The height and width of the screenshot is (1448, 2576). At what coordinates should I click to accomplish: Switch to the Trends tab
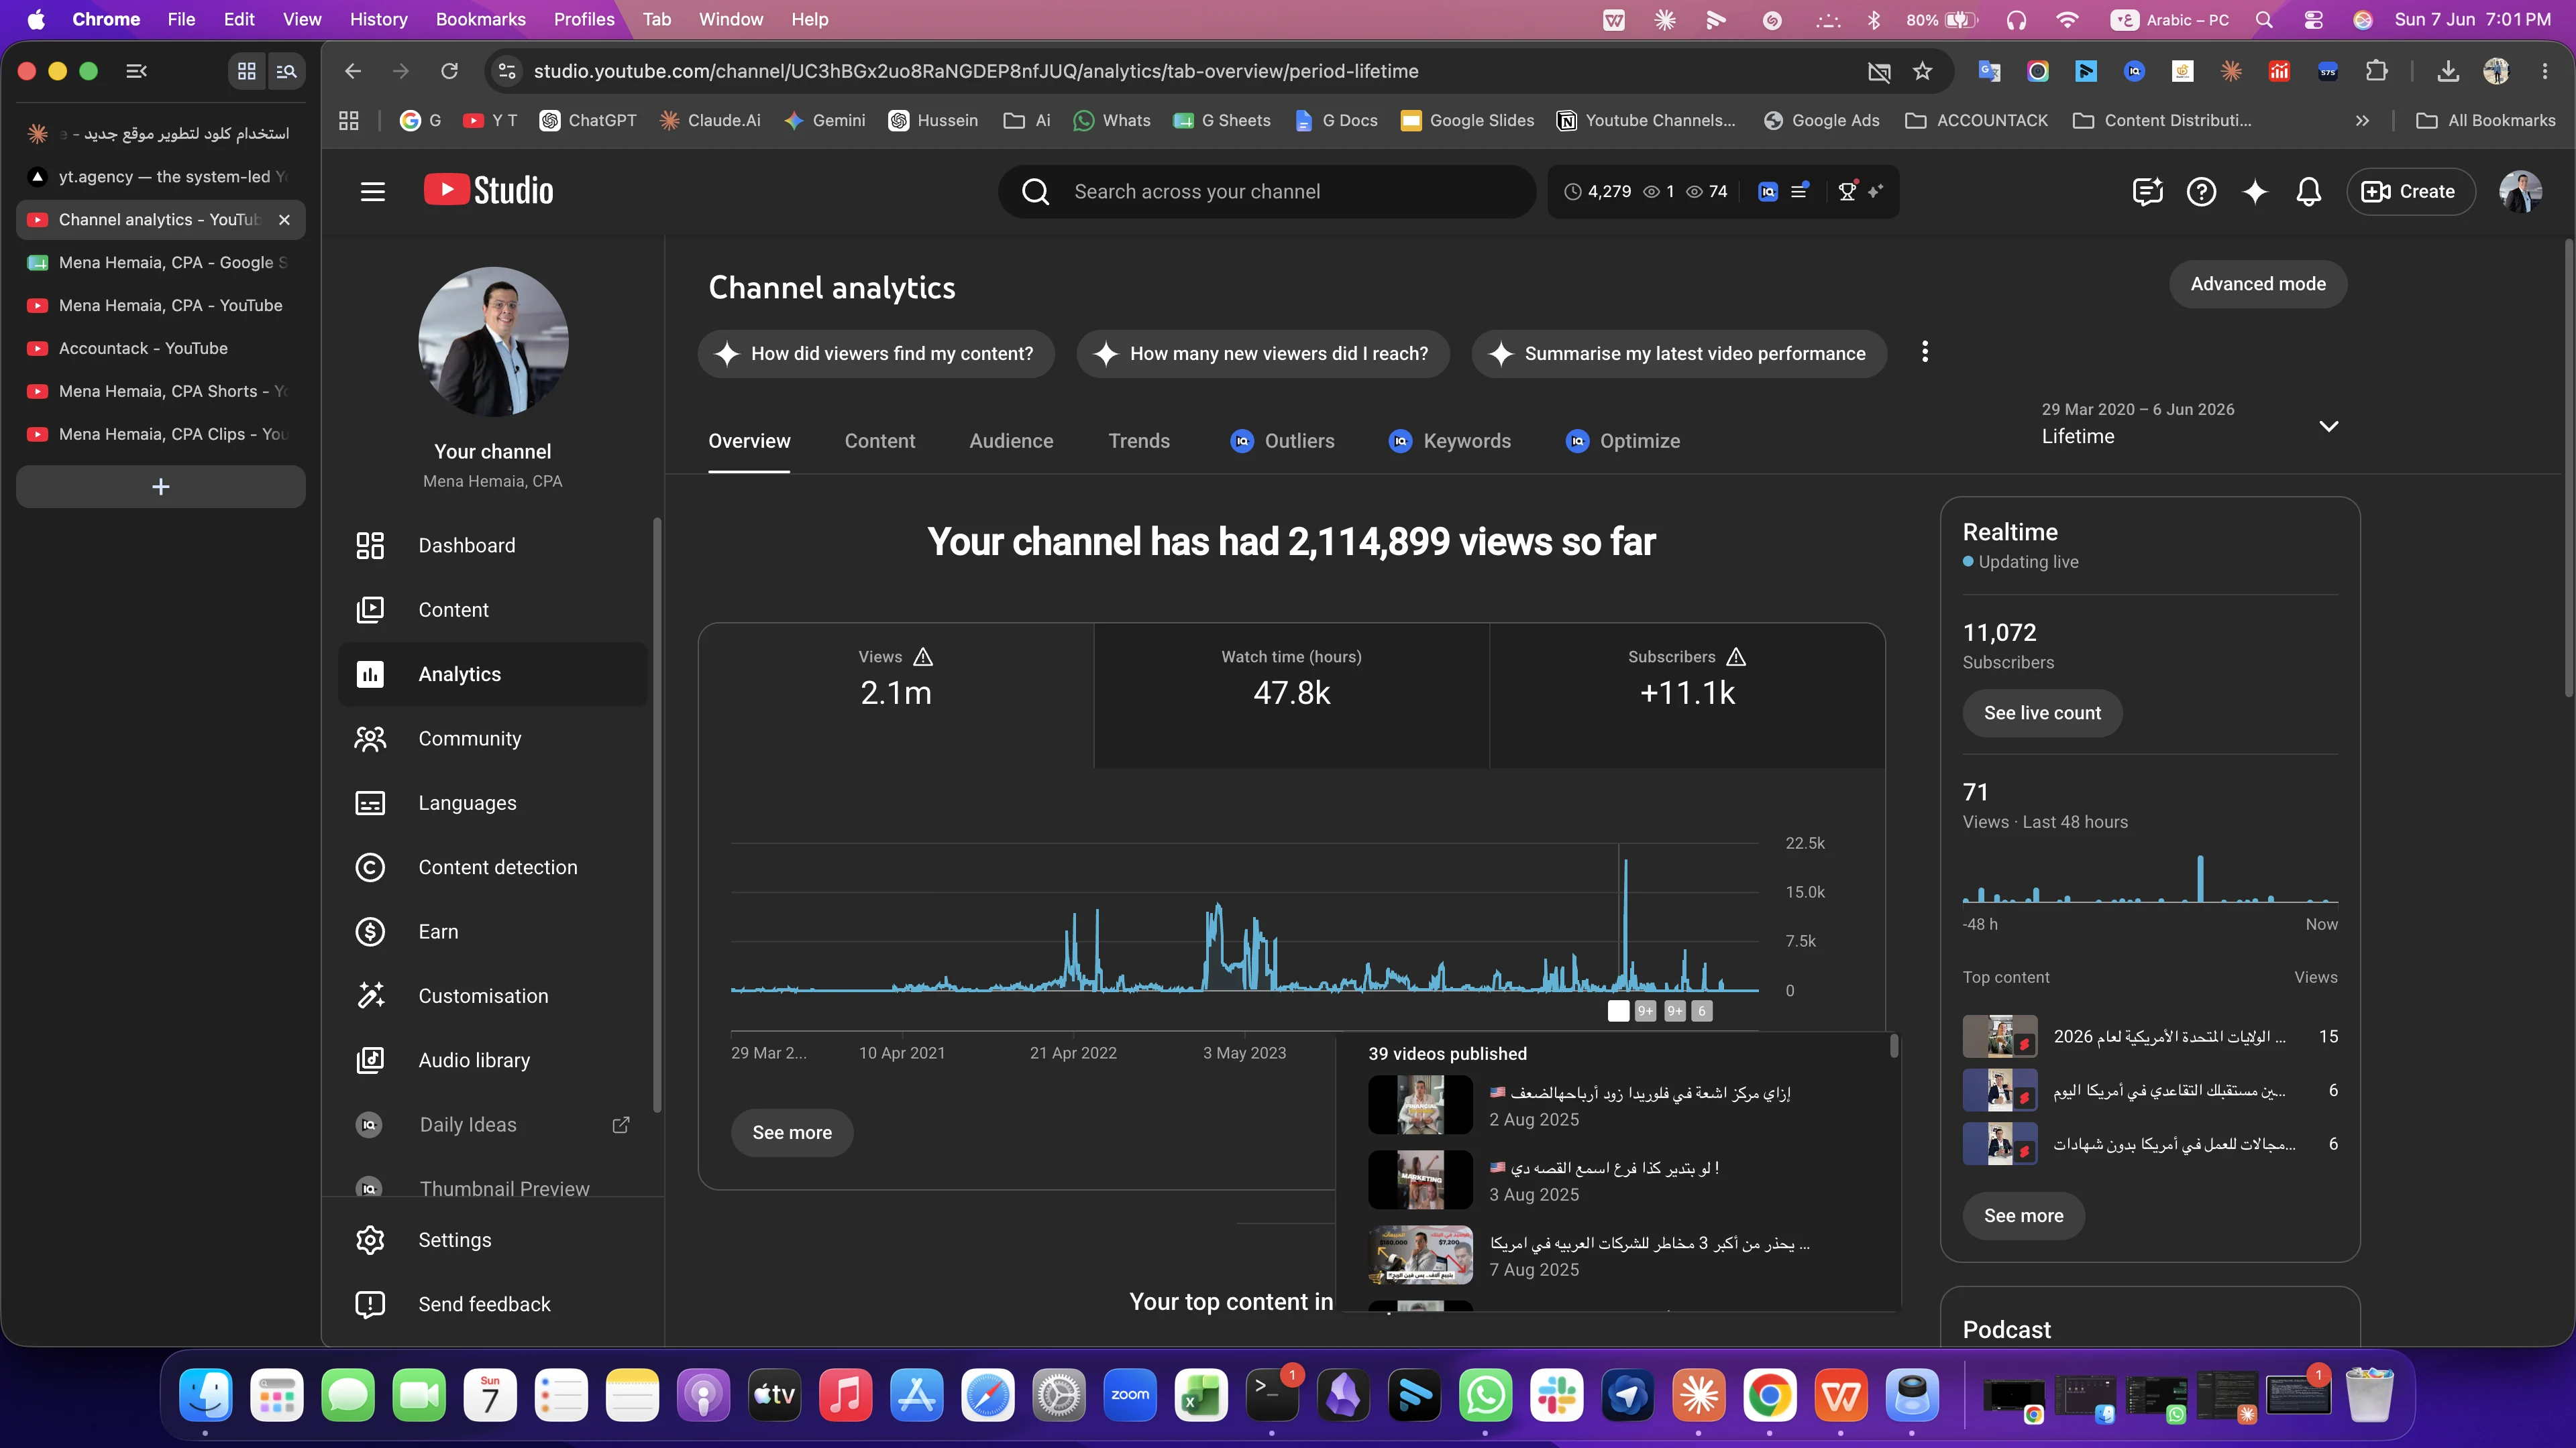(x=1139, y=440)
